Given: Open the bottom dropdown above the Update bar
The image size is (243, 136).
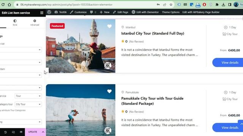Looking at the screenshot, I should tap(21, 122).
